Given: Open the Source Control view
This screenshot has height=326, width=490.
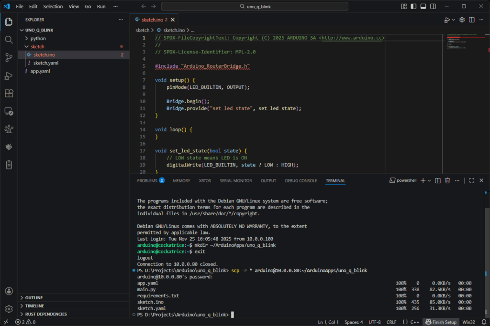Looking at the screenshot, I should (9, 58).
